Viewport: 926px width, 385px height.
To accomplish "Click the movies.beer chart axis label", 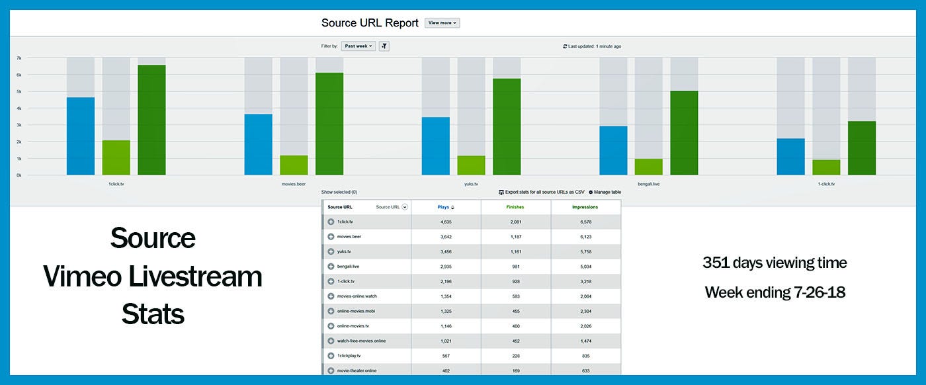I will [294, 184].
